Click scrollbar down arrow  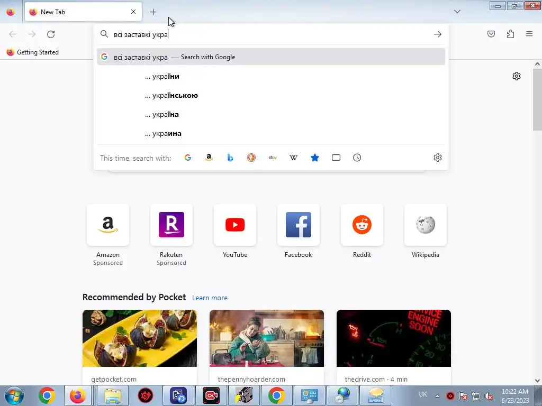tap(537, 381)
